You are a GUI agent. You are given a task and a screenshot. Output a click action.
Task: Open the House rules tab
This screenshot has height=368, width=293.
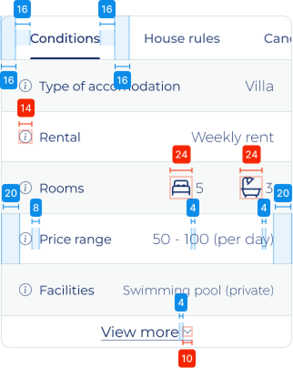tap(182, 39)
